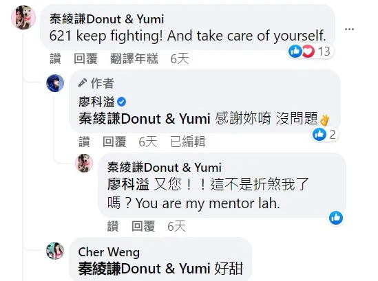
Task: Like 廖科溢's reply comment
Action: 84,142
